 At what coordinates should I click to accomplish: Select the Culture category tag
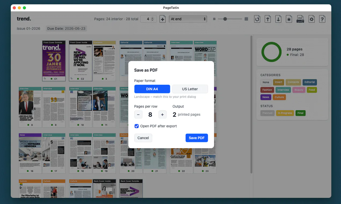[x=279, y=97]
